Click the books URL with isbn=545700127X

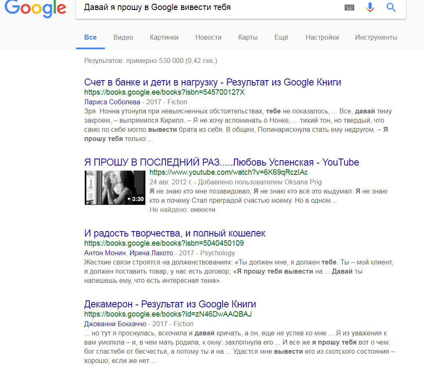[x=165, y=92]
